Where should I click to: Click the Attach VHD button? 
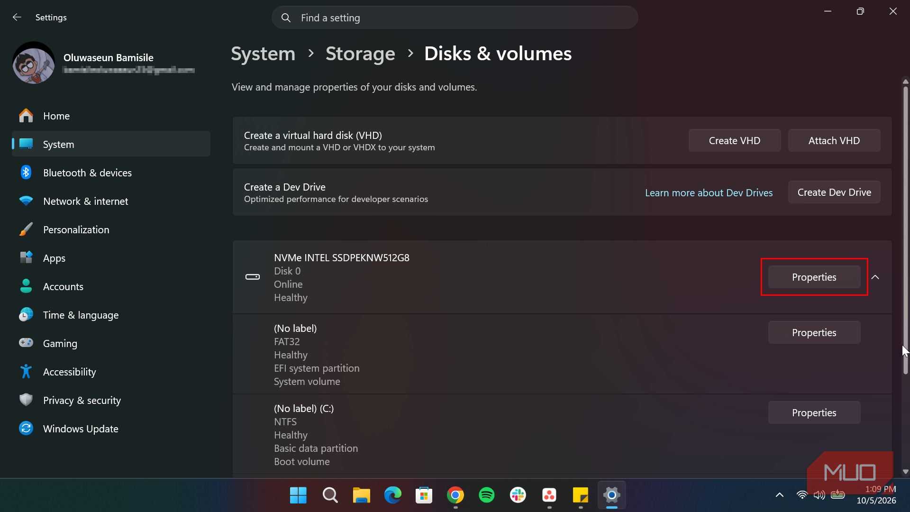click(834, 140)
